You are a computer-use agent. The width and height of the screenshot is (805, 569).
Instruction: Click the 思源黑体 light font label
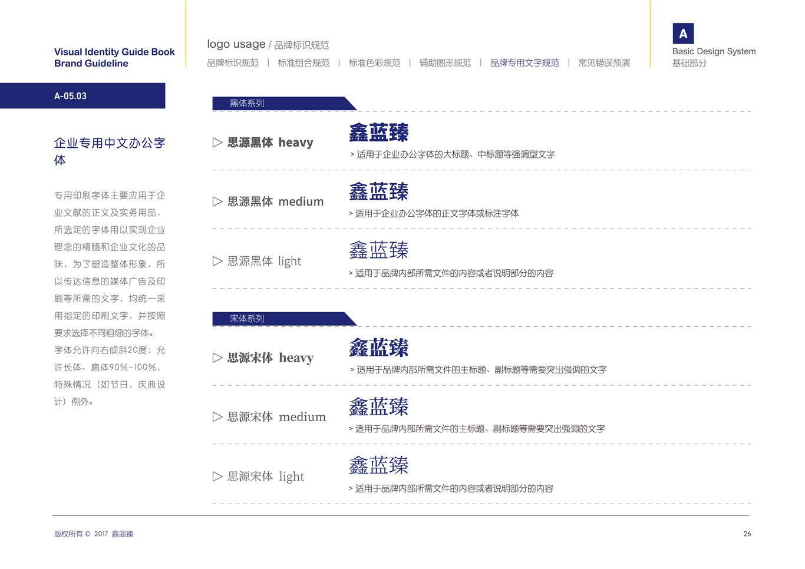click(x=264, y=261)
